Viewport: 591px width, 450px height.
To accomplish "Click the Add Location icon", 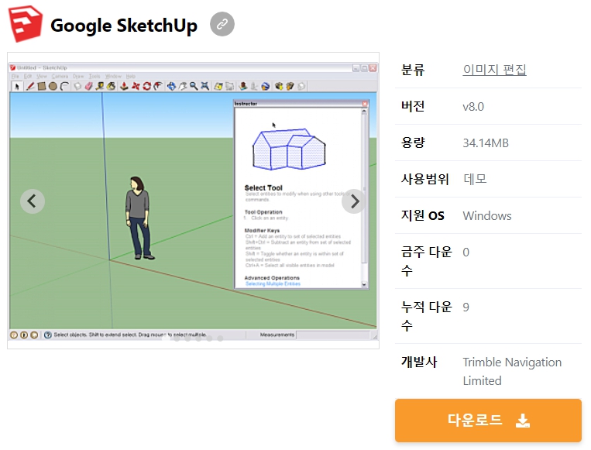I will tap(218, 86).
